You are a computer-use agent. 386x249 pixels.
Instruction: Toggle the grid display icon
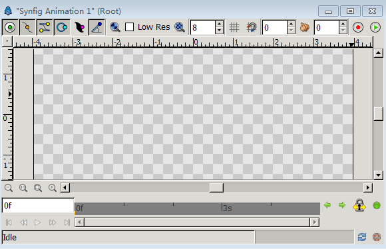[234, 27]
